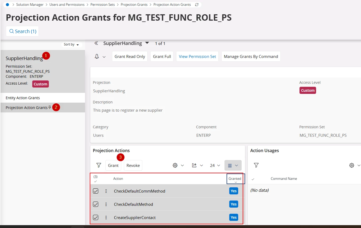
Task: Open filter in Action Usages panel
Action: (256, 165)
